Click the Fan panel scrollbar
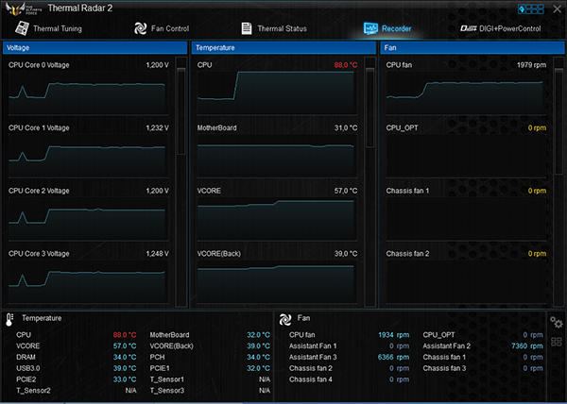This screenshot has width=567, height=404. [558, 122]
